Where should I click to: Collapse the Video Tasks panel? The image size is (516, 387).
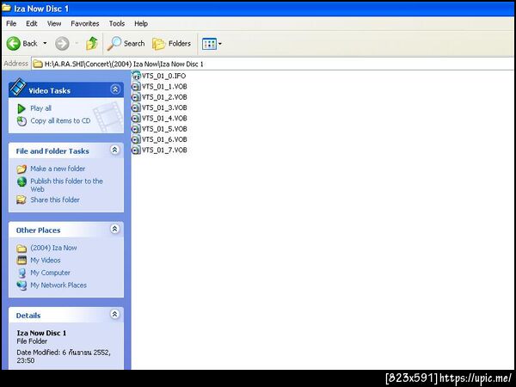click(115, 89)
